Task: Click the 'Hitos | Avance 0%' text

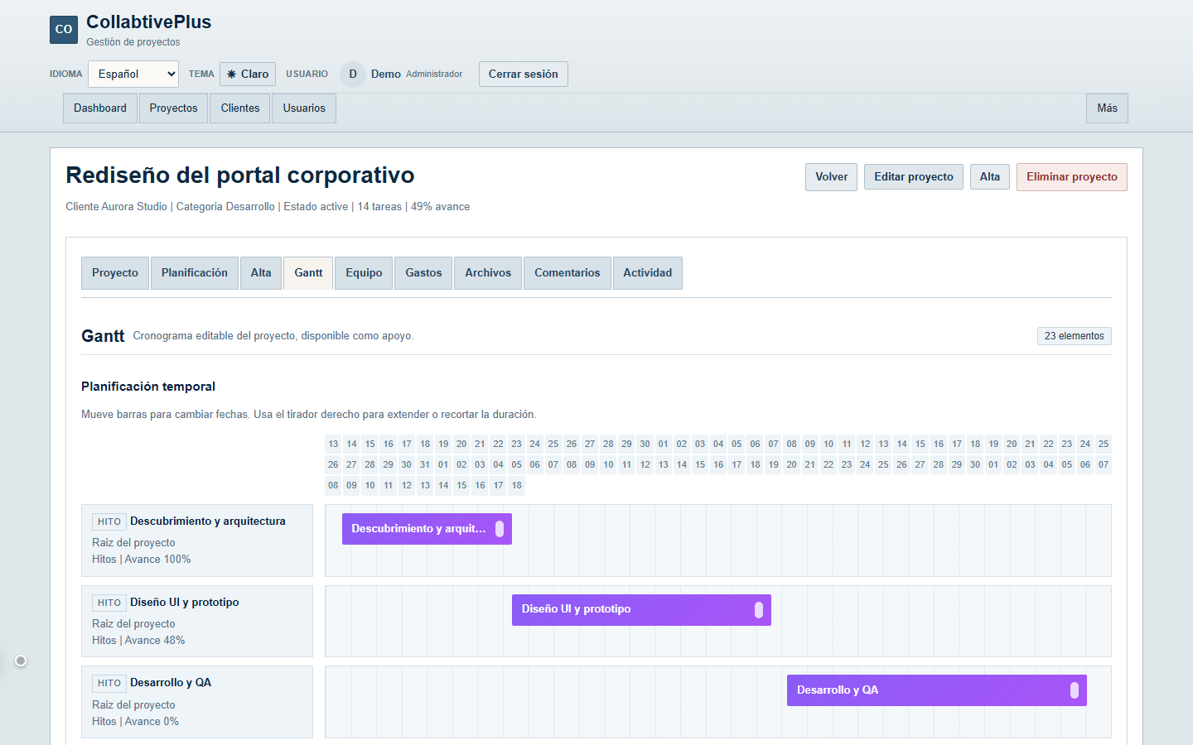Action: (135, 722)
